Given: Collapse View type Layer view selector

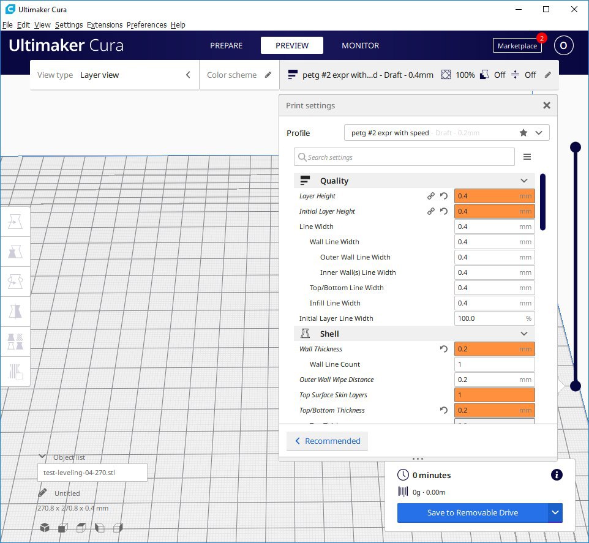Looking at the screenshot, I should (x=188, y=75).
